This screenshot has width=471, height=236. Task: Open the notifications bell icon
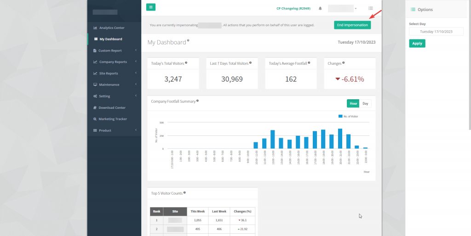pos(320,8)
